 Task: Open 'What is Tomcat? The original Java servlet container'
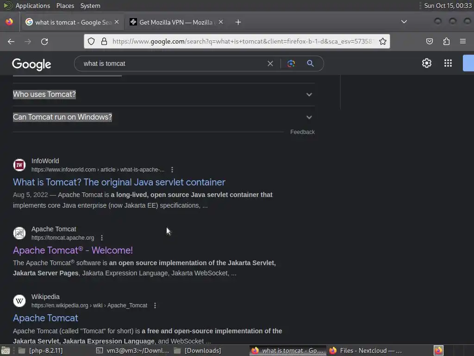coord(119,182)
